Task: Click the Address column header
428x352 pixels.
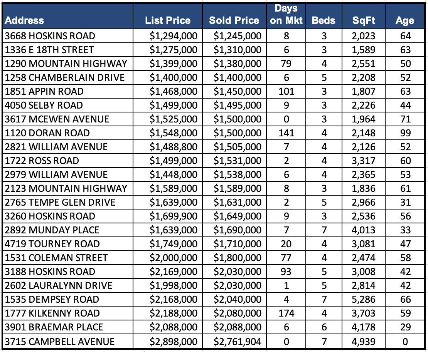Action: pos(25,20)
